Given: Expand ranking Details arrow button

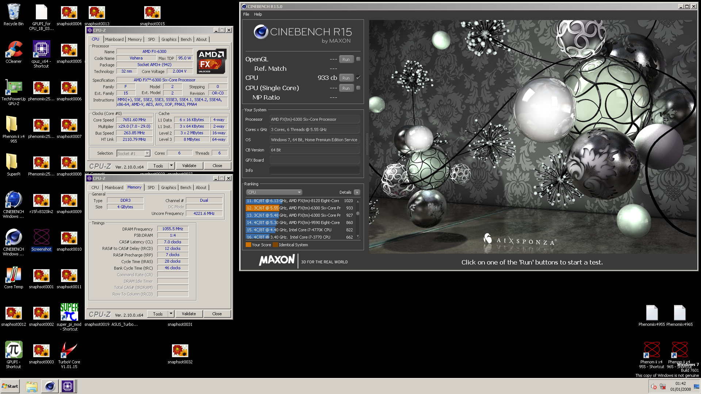Looking at the screenshot, I should coord(357,192).
